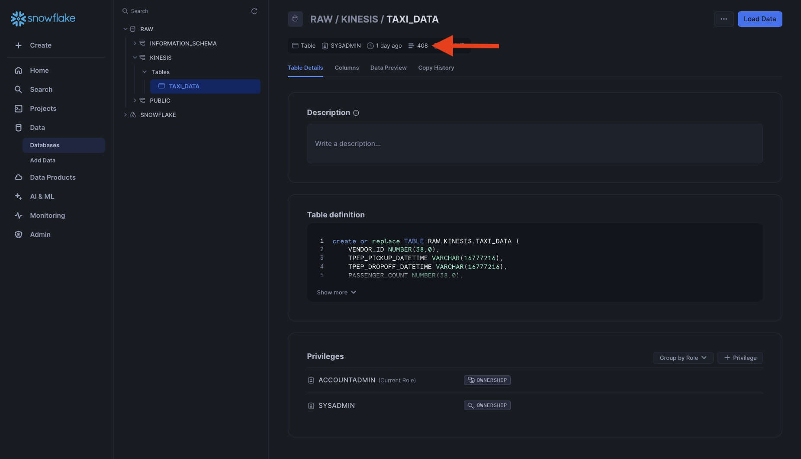Expand Show more in table definition
The height and width of the screenshot is (459, 801).
(x=337, y=292)
